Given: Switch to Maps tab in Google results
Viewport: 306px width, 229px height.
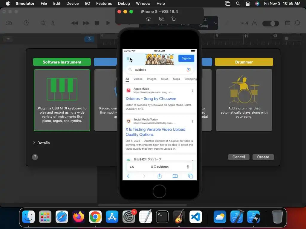Looking at the screenshot, I should [176, 79].
